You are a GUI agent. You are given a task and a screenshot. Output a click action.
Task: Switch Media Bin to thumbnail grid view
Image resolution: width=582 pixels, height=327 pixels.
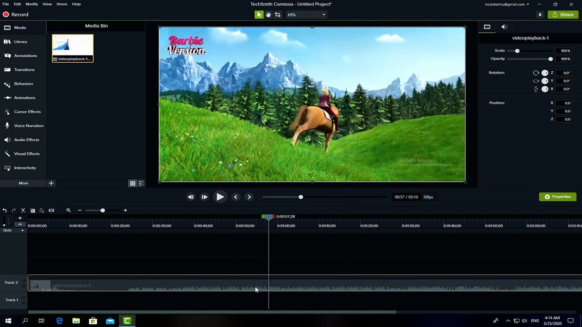132,183
